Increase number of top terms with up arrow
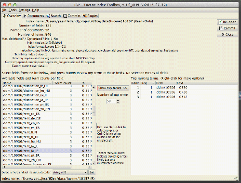 tap(118, 100)
